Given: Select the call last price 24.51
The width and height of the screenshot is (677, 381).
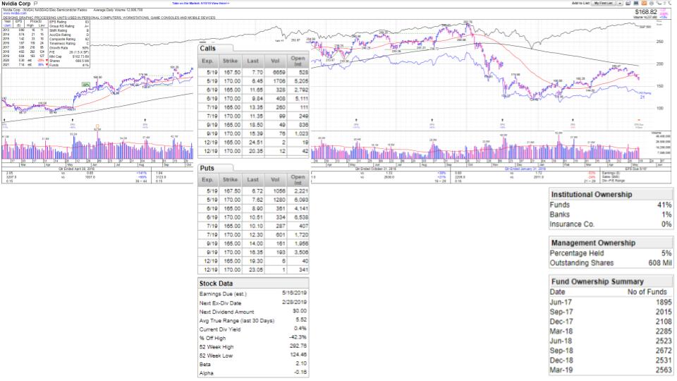Looking at the screenshot, I should click(255, 143).
